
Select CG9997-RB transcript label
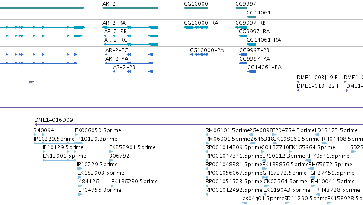tap(250, 23)
